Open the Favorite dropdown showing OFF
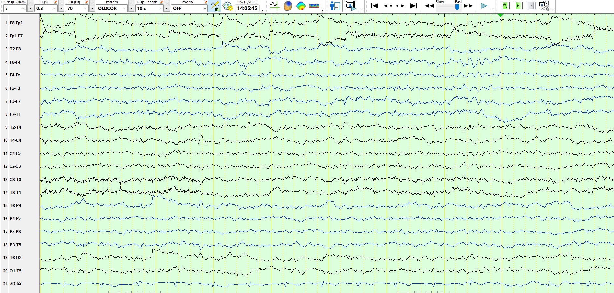The width and height of the screenshot is (614, 293). [189, 8]
